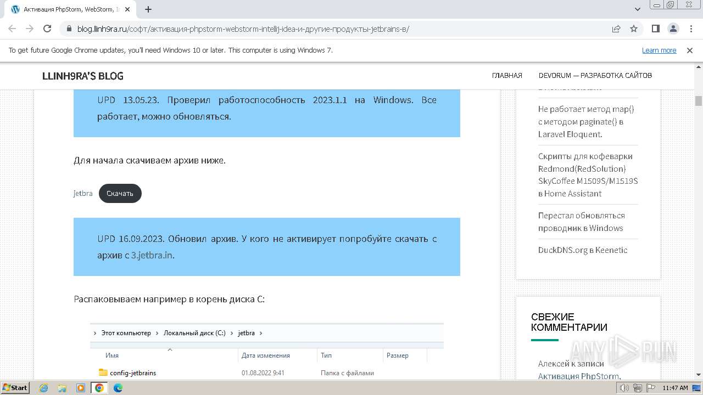Open Windows Media Player from taskbar

click(x=81, y=388)
